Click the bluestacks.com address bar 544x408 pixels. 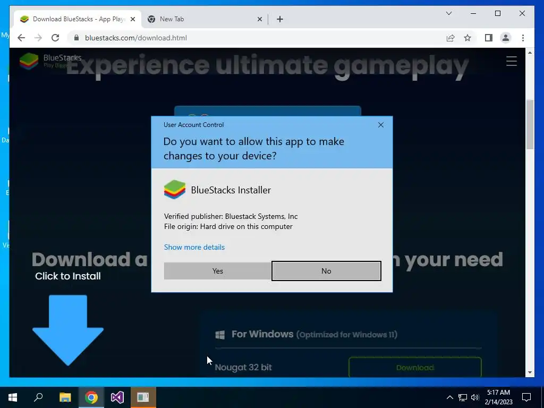(x=257, y=38)
